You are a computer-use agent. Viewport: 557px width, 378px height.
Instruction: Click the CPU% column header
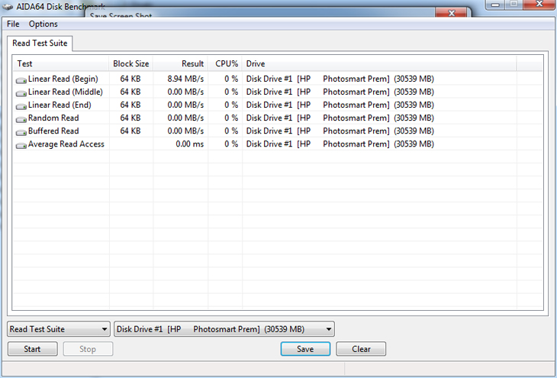click(225, 64)
